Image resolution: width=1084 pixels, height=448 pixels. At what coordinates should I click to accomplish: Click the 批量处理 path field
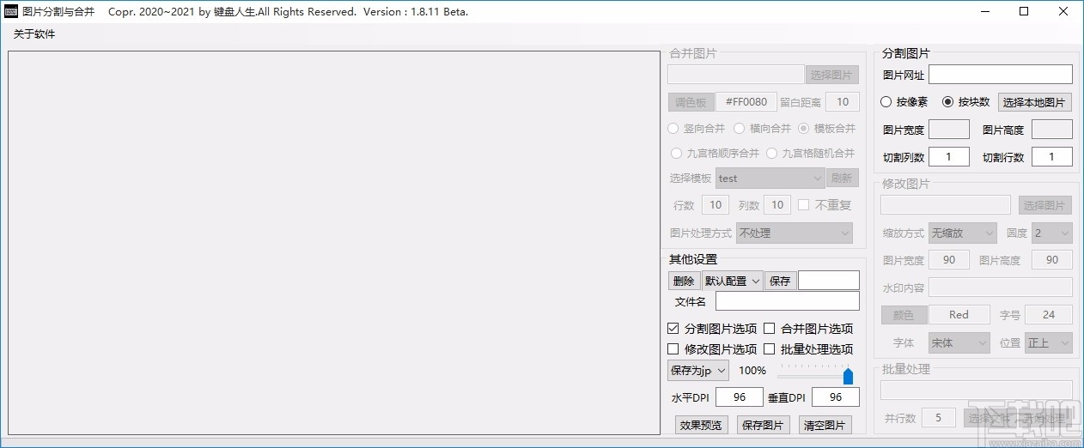coord(977,390)
